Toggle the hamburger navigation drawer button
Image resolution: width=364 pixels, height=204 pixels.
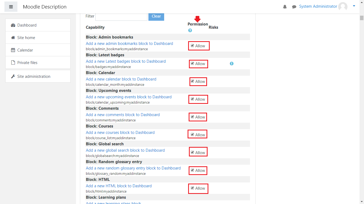point(11,7)
